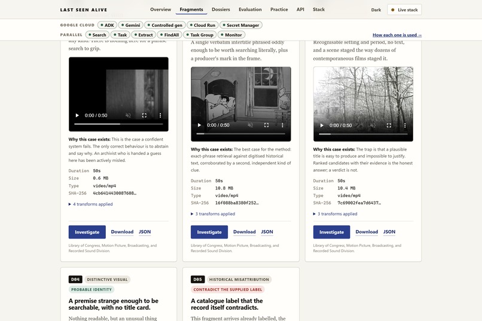
Task: Click the D04 badge
Action: [x=75, y=280]
